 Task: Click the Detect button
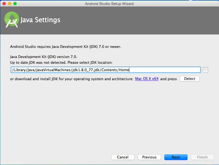189,79
